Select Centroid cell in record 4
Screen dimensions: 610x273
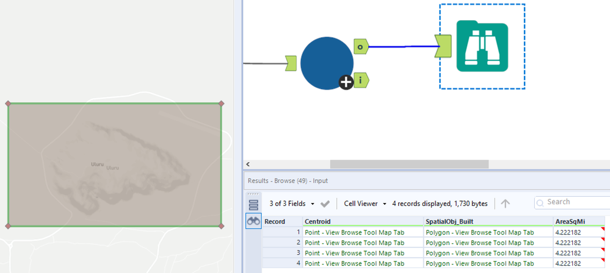click(x=363, y=263)
